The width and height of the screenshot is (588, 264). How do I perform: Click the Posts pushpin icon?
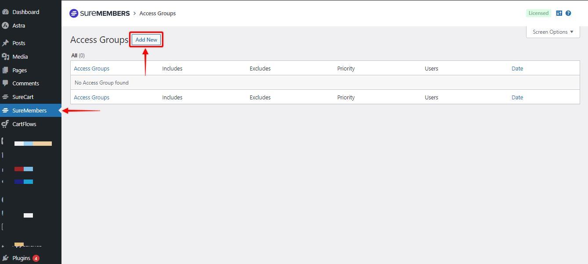tap(5, 43)
